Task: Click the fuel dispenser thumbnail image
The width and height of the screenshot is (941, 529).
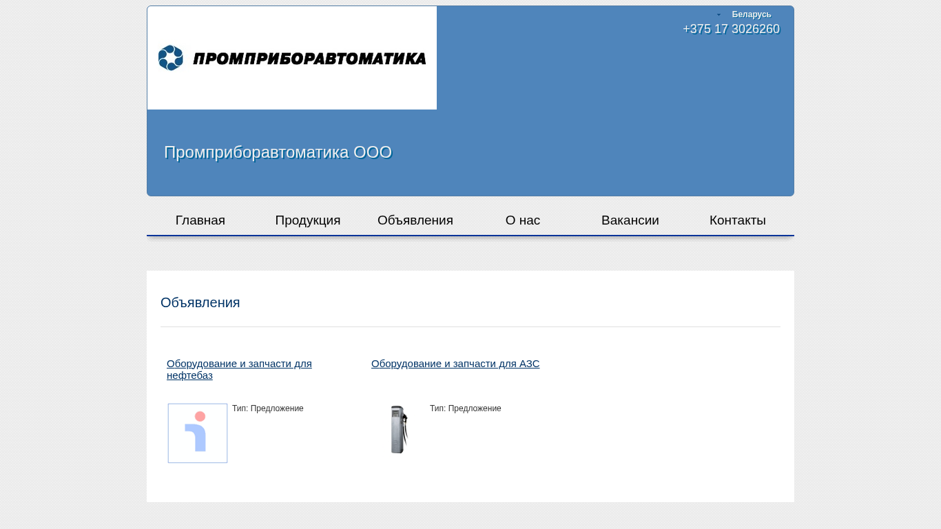Action: click(x=399, y=429)
